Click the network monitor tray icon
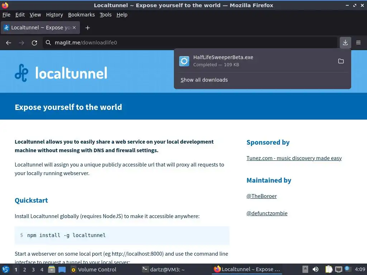This screenshot has width=367, height=275. tap(338, 269)
